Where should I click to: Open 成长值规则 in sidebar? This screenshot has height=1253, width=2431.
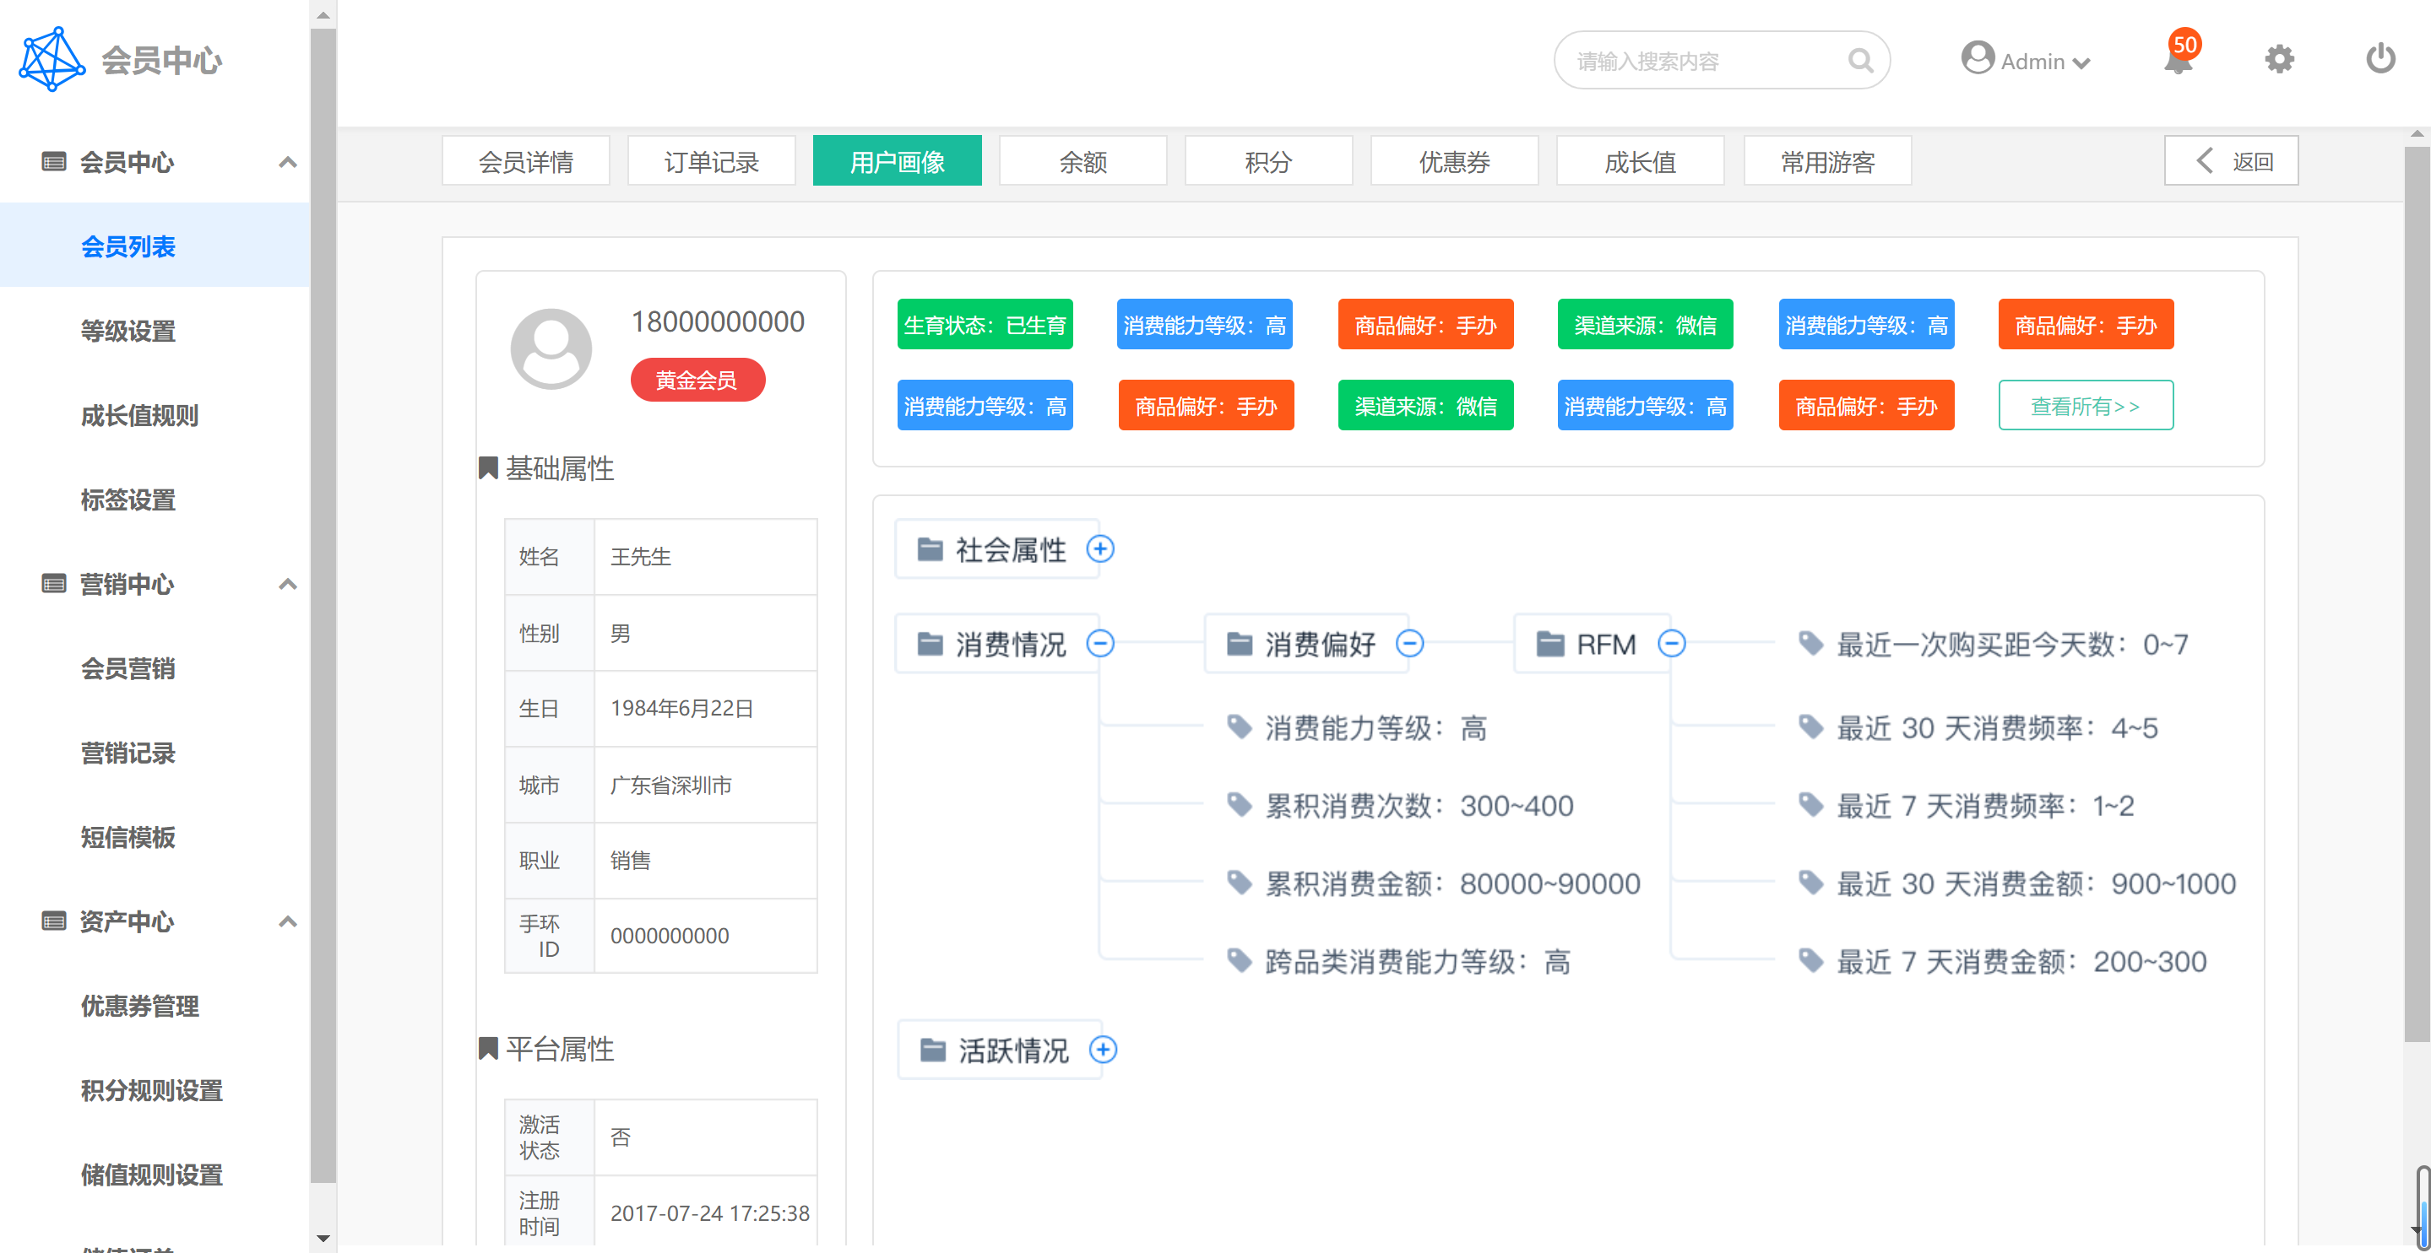tap(139, 416)
